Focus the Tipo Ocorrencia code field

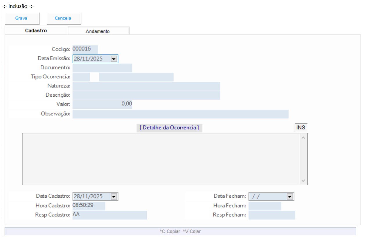pos(81,77)
